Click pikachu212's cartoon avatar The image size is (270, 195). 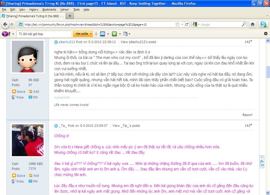click(x=28, y=57)
